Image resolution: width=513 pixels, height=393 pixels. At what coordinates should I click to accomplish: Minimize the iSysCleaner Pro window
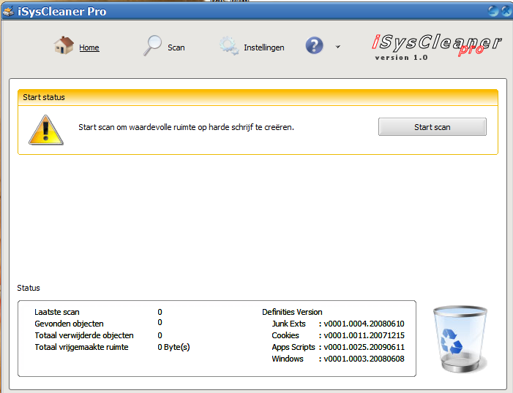493,11
